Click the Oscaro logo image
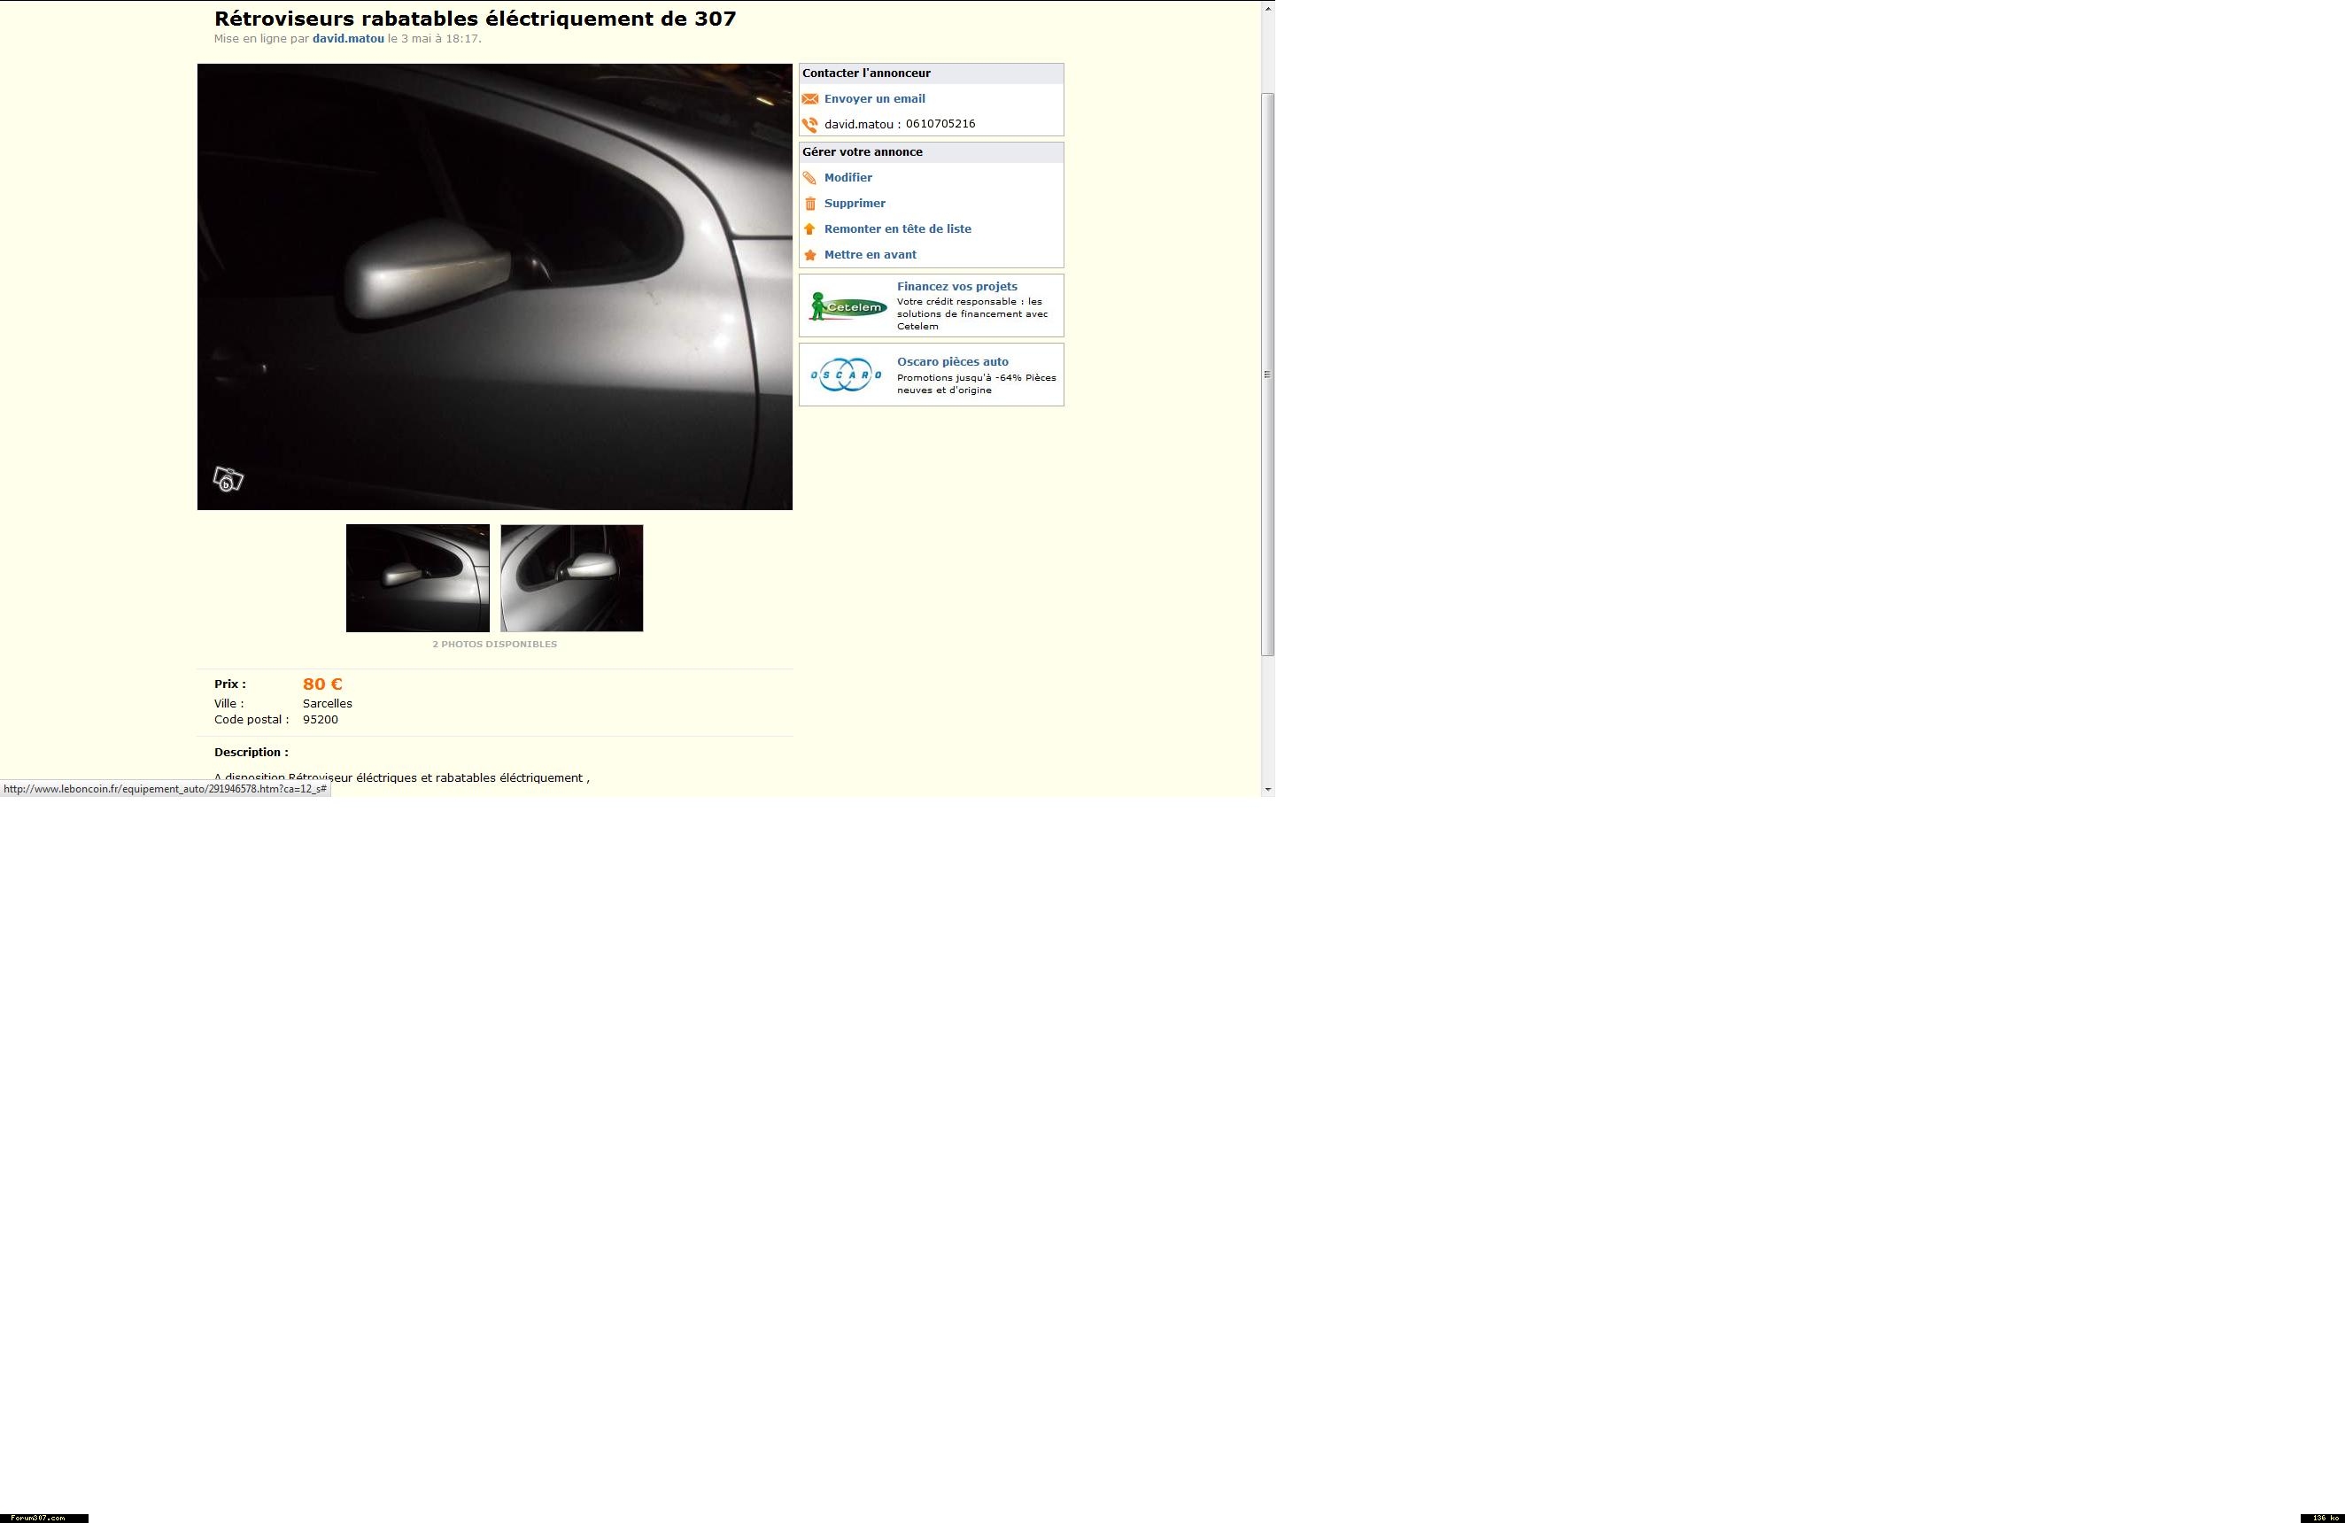The image size is (2345, 1523). click(846, 375)
